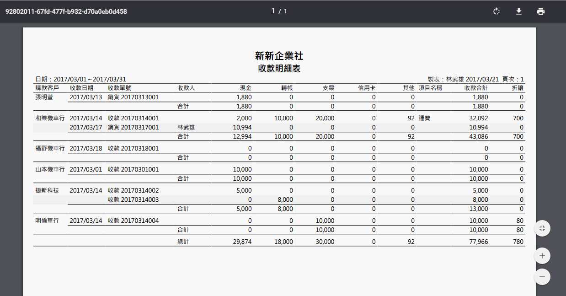566x296 pixels.
Task: Click the 32,092 receipt total
Action: (x=479, y=118)
